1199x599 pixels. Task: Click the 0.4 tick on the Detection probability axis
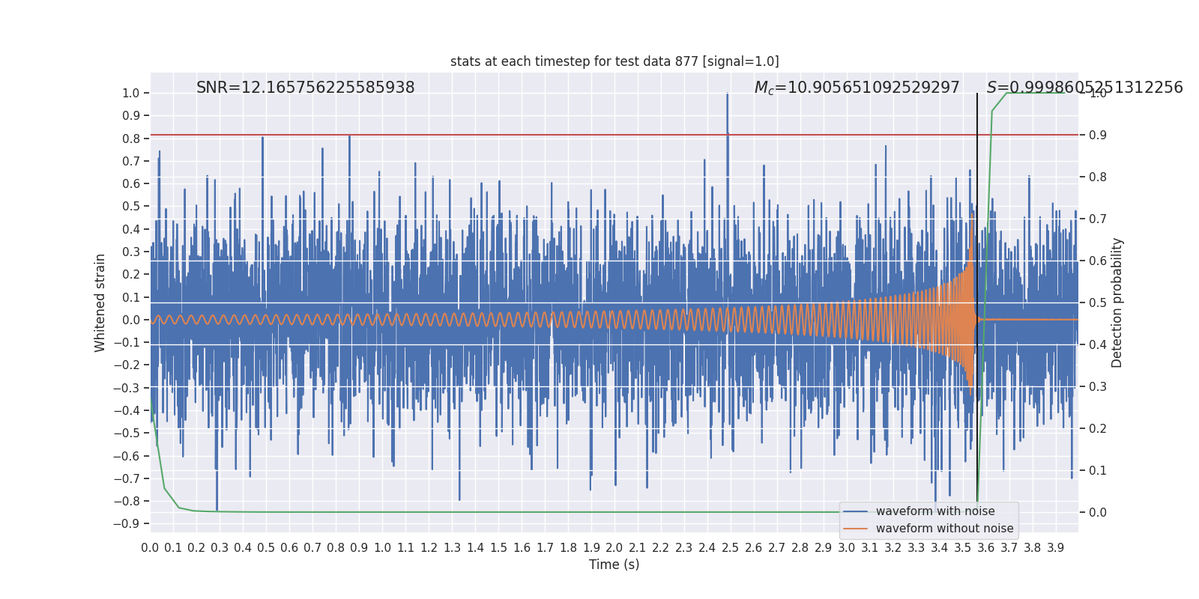pyautogui.click(x=1098, y=345)
